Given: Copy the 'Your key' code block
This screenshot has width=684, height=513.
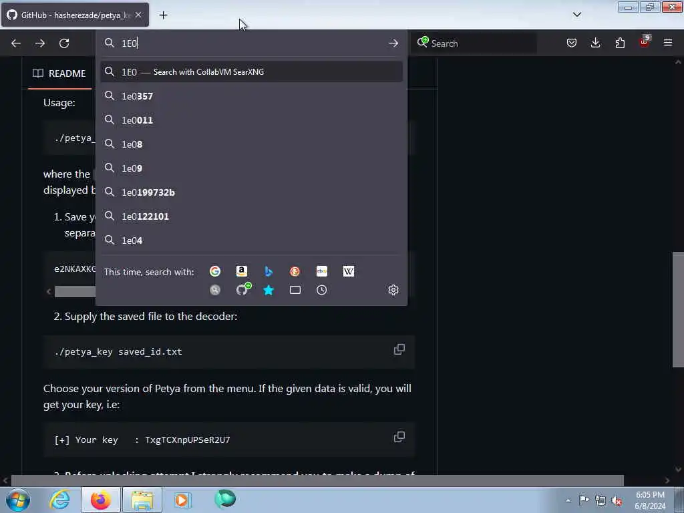Looking at the screenshot, I should pyautogui.click(x=399, y=437).
